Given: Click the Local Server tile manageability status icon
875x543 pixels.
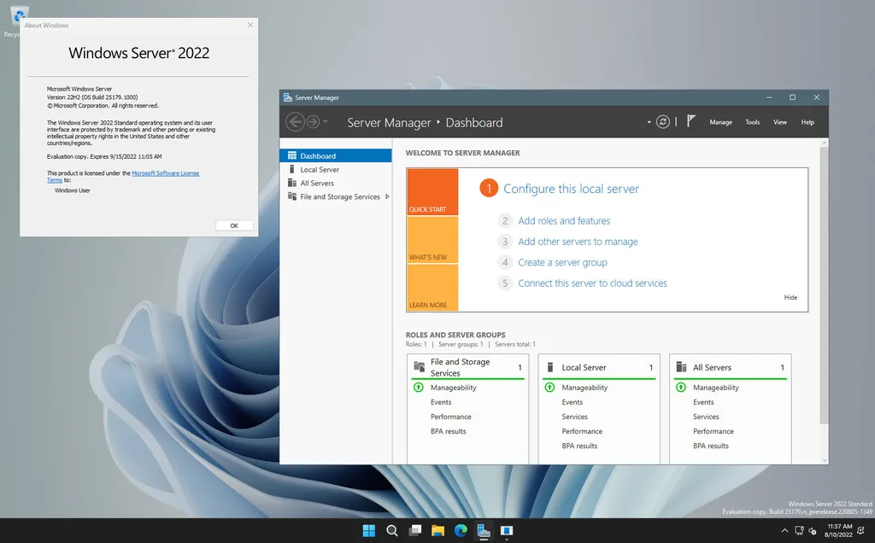Looking at the screenshot, I should 549,388.
